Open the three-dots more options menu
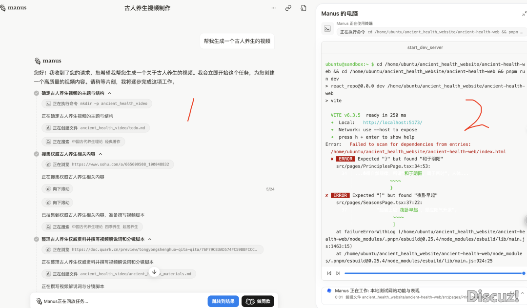The image size is (527, 308). click(x=273, y=8)
